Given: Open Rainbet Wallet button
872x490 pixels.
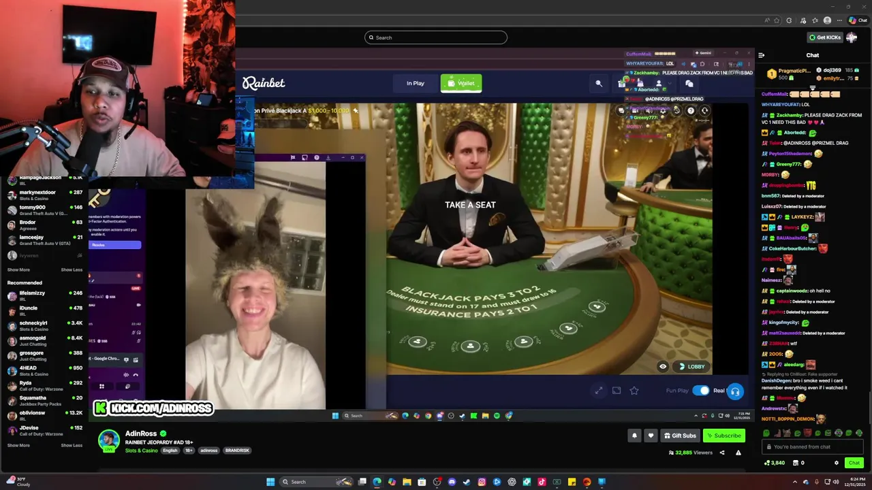Looking at the screenshot, I should (461, 83).
